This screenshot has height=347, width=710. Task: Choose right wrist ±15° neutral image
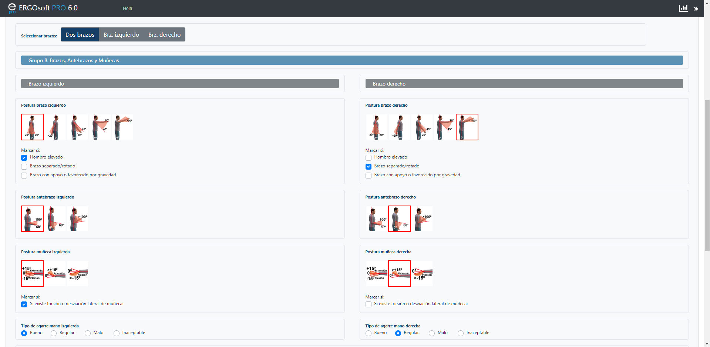point(377,274)
